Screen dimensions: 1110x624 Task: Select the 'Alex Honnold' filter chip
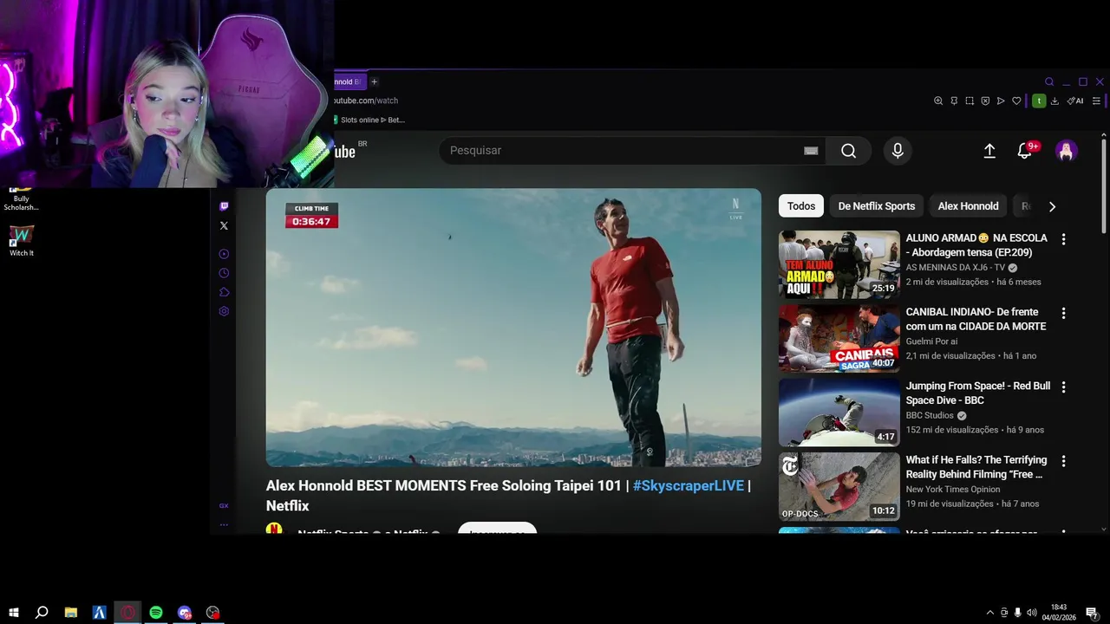pos(968,206)
